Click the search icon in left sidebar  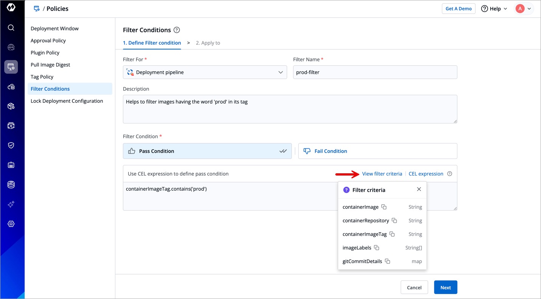(11, 28)
